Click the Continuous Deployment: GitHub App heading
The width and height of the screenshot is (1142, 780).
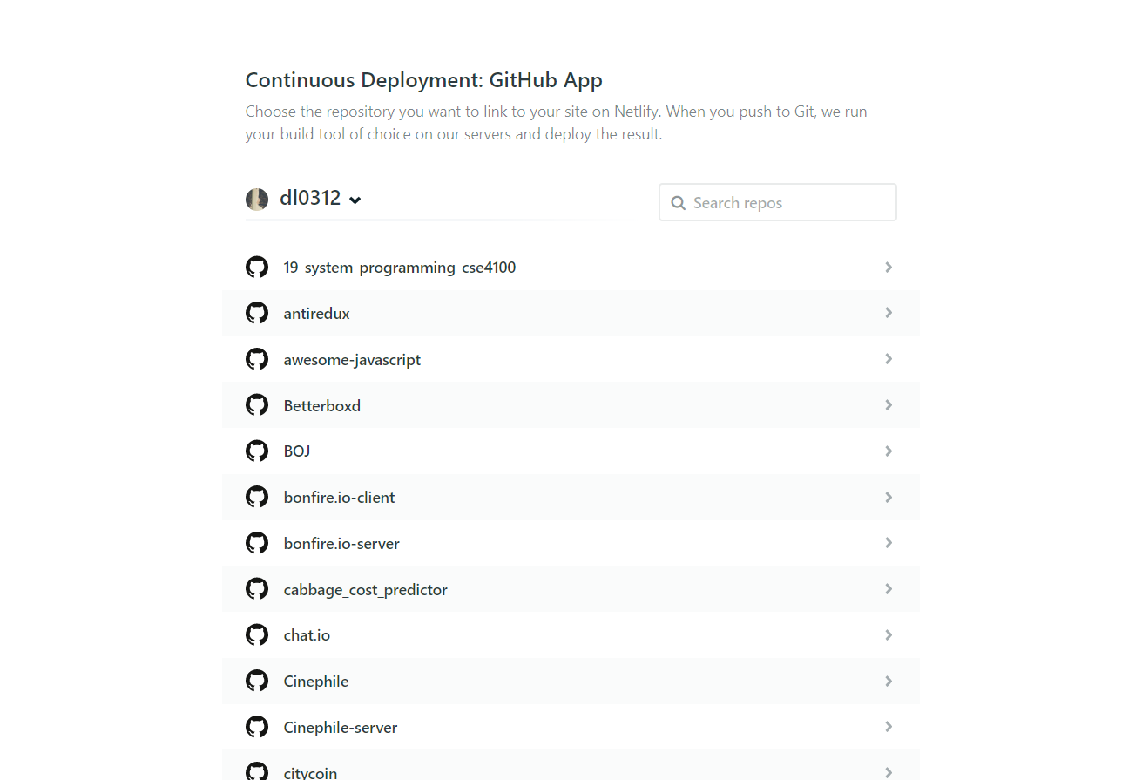click(423, 80)
